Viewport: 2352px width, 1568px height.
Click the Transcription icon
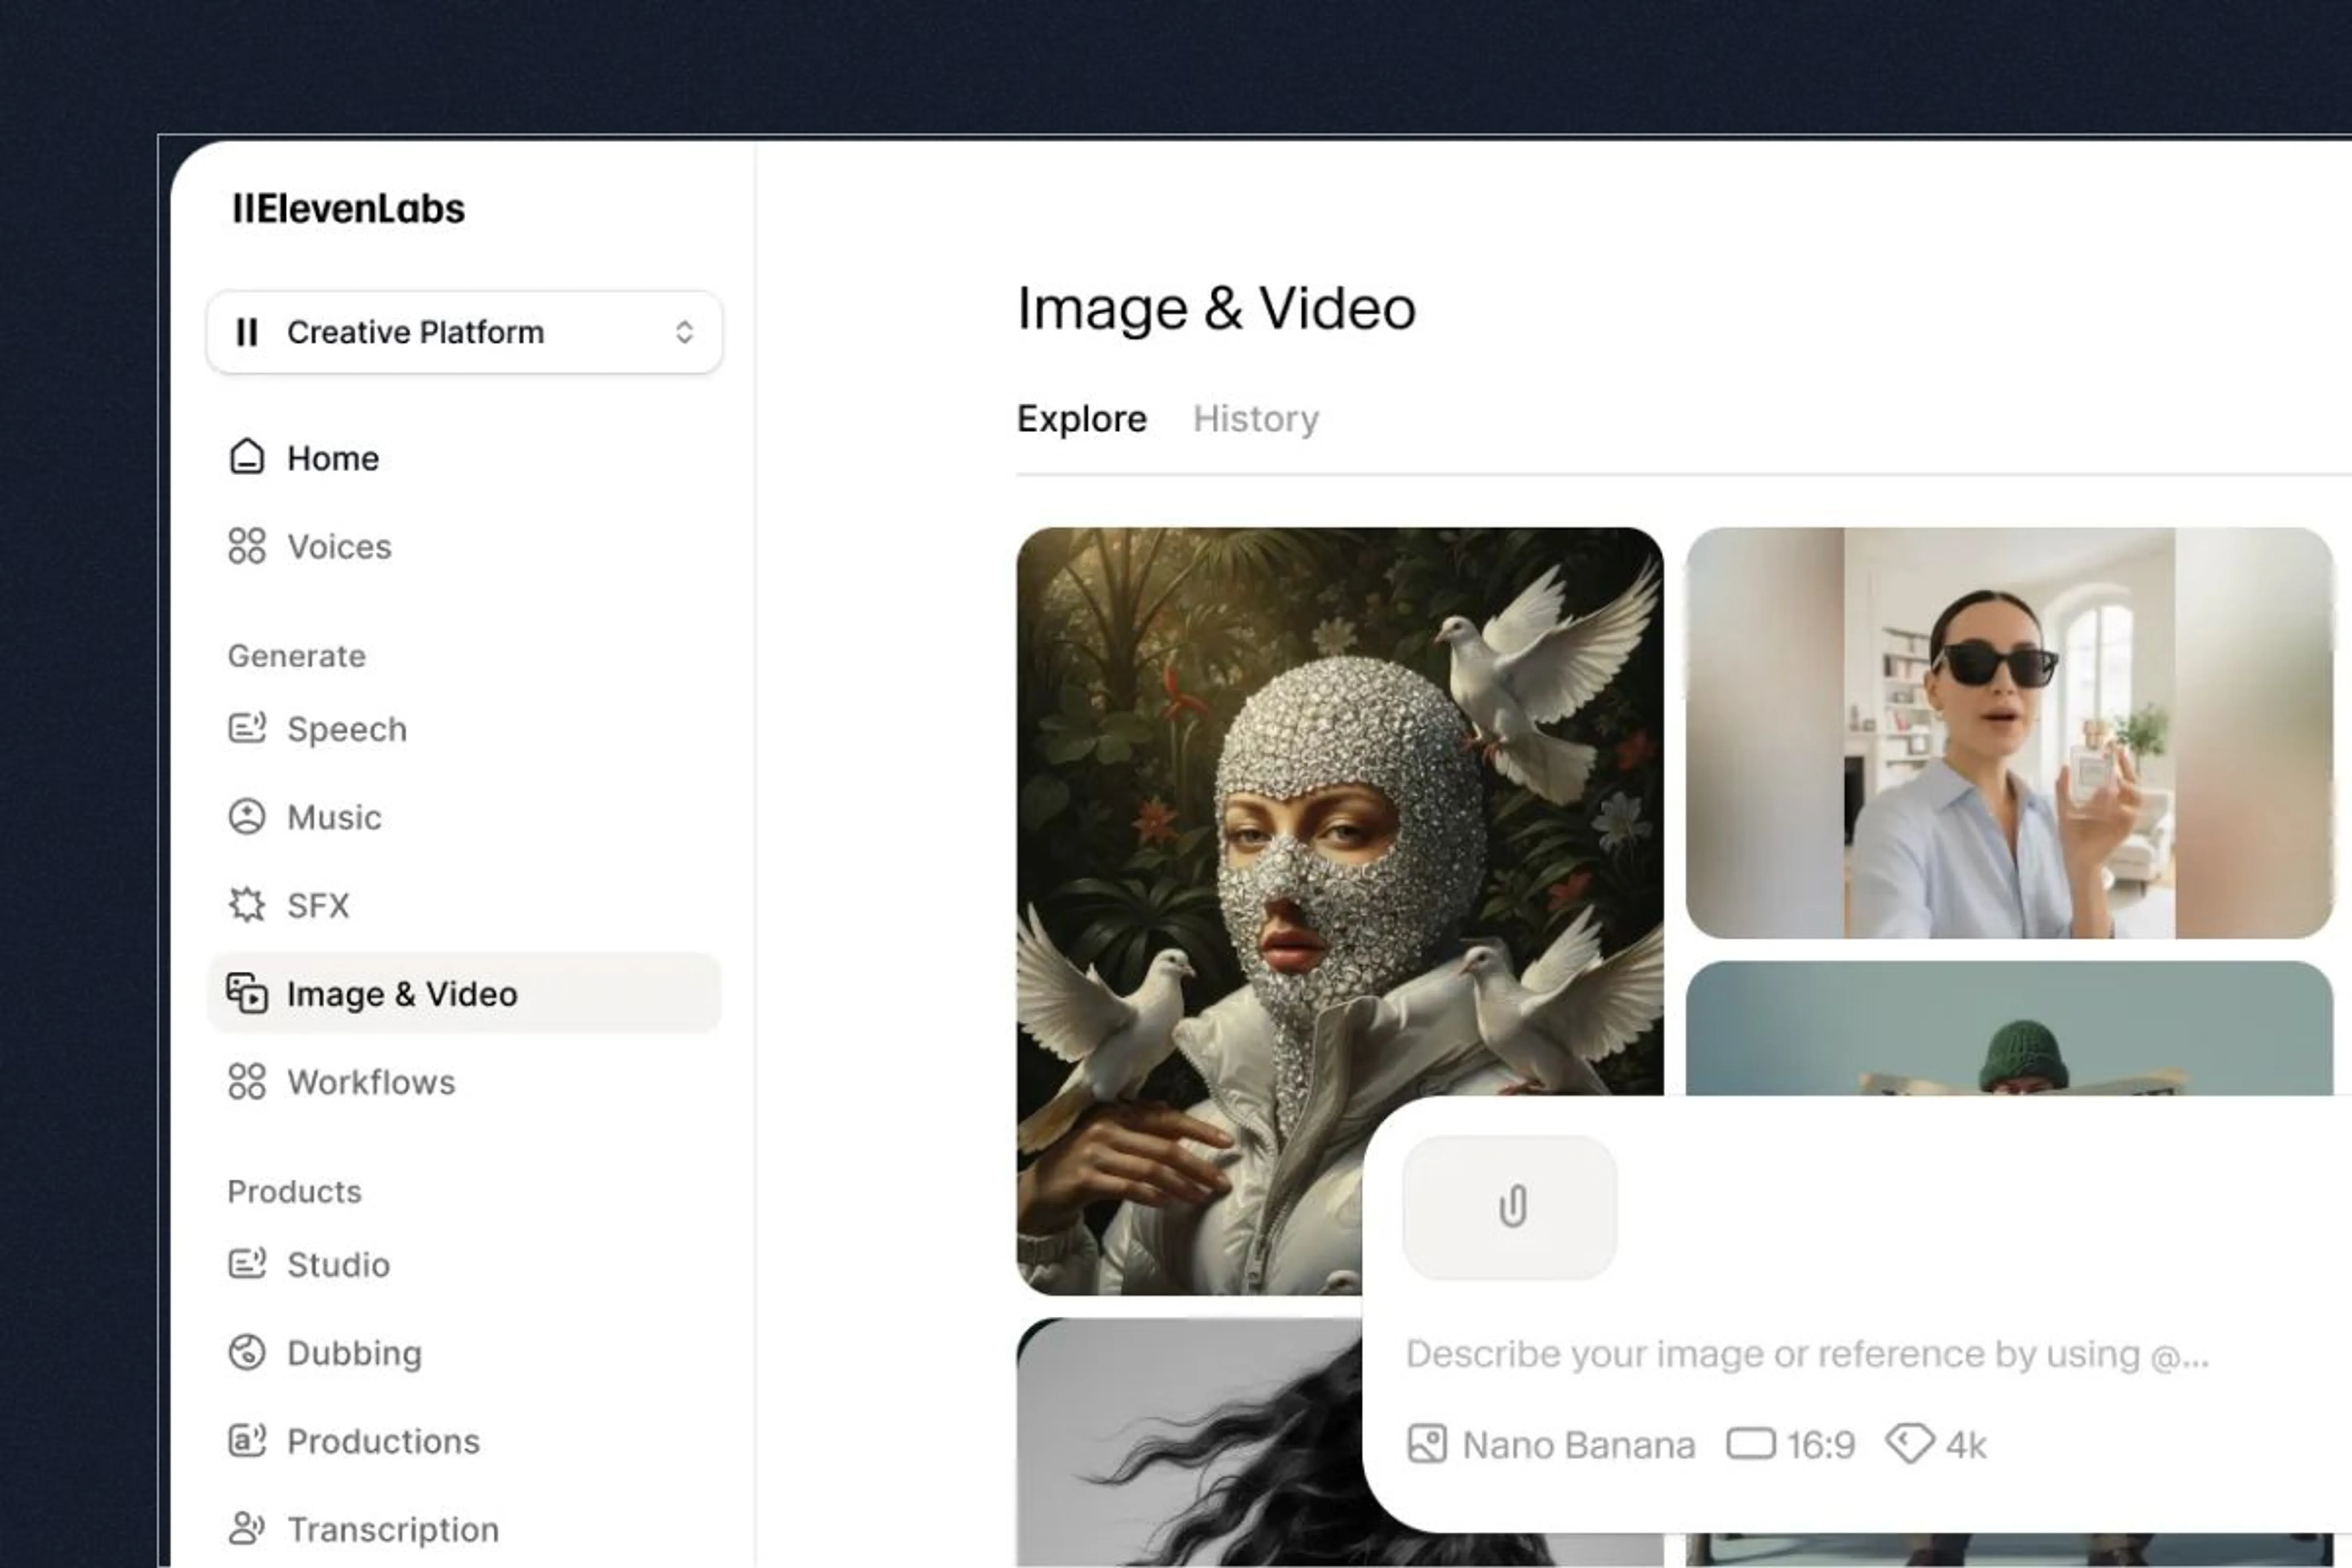(x=246, y=1528)
